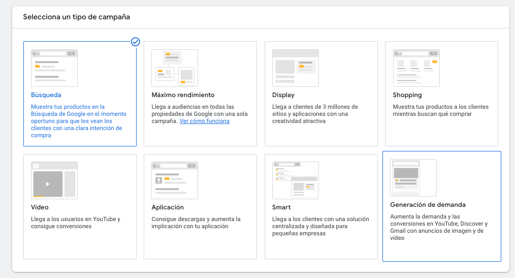Choose the Máximo rendimiento campaign title
Image resolution: width=515 pixels, height=278 pixels.
click(183, 95)
